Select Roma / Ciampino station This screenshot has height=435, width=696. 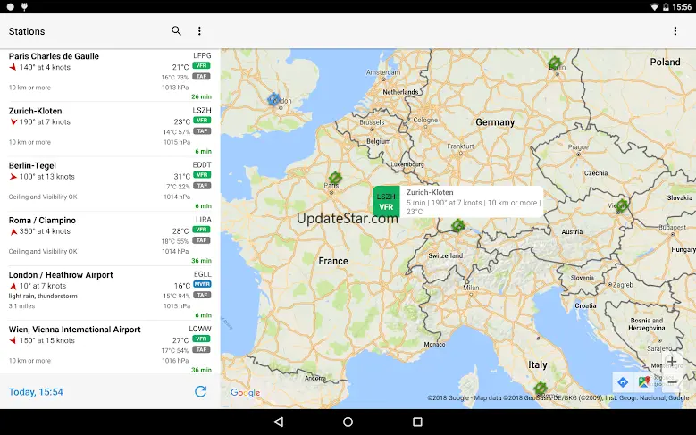click(x=110, y=238)
